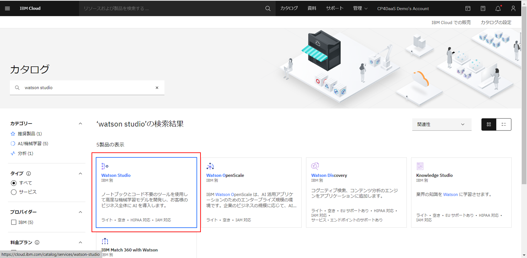Open the cost estimator calculator icon
Image resolution: width=527 pixels, height=258 pixels.
coord(483,9)
